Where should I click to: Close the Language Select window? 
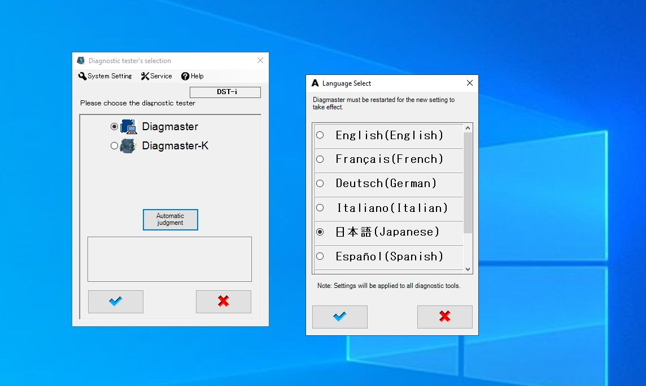coord(470,83)
